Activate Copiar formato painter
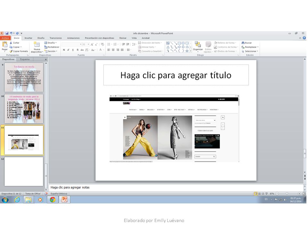The width and height of the screenshot is (308, 231). (x=19, y=51)
